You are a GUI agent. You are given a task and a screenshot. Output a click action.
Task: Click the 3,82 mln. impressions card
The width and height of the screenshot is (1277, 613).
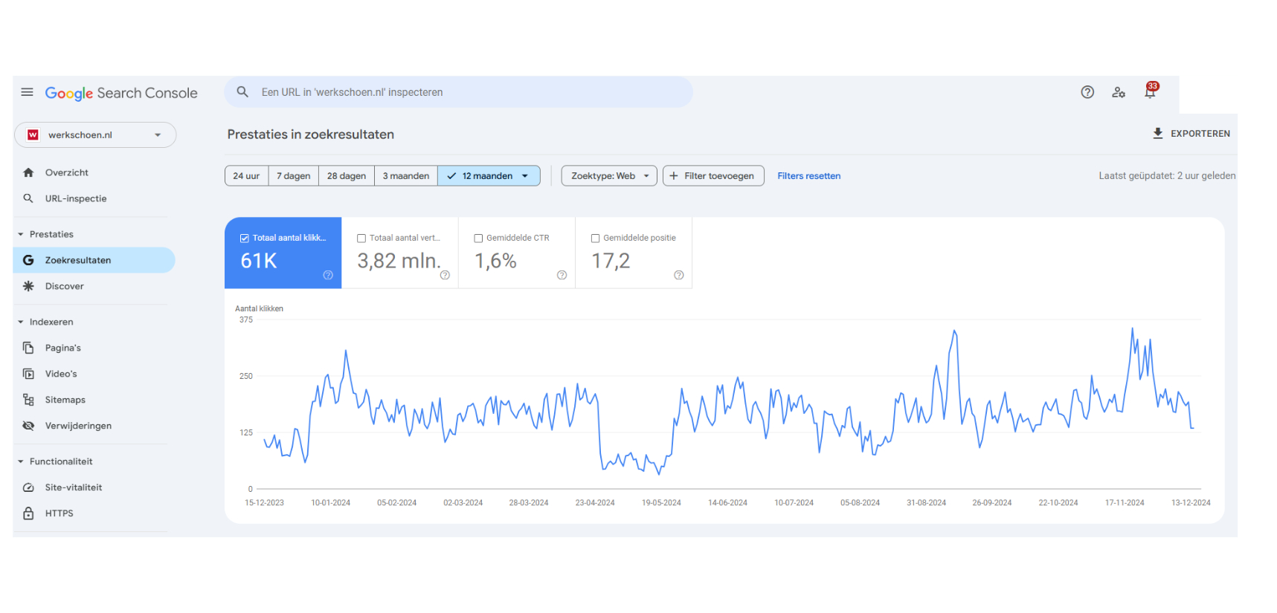pos(400,253)
